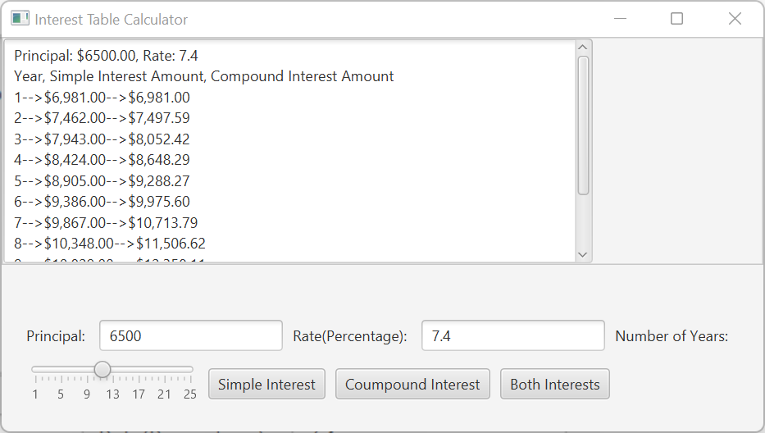Click the empty scrollbar track below the thumb
Image resolution: width=765 pixels, height=433 pixels.
[583, 221]
